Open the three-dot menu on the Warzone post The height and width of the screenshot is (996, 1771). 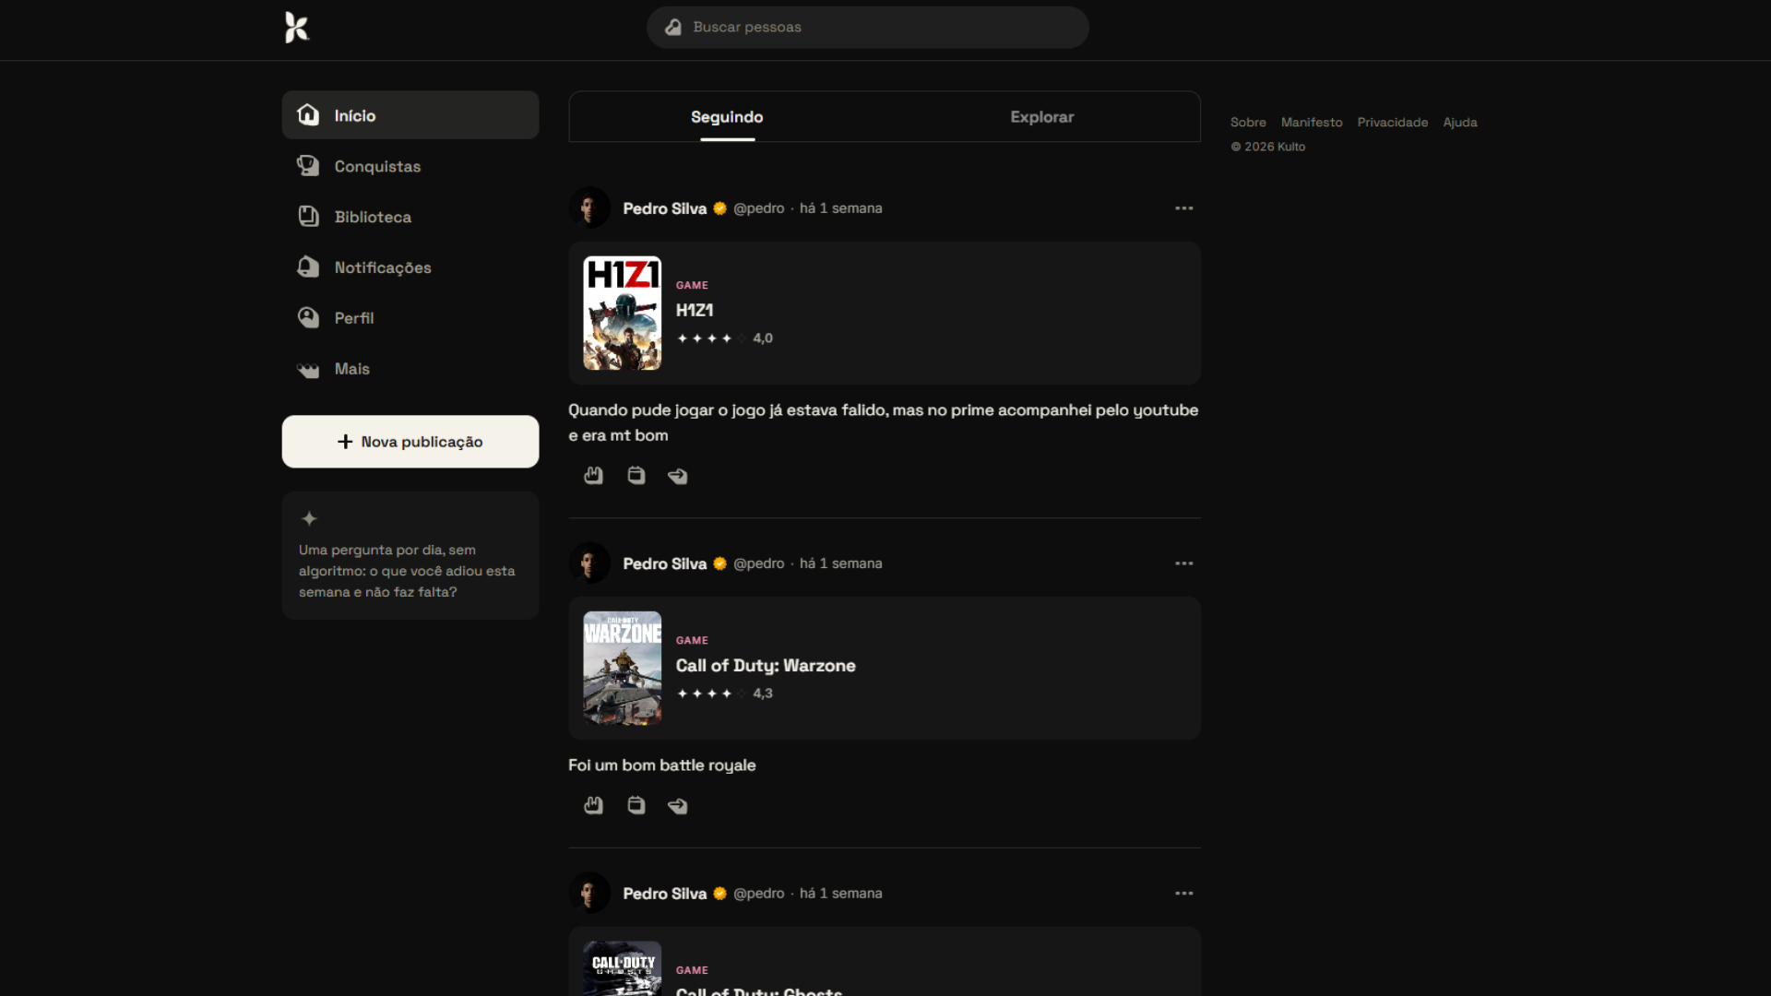1184,563
